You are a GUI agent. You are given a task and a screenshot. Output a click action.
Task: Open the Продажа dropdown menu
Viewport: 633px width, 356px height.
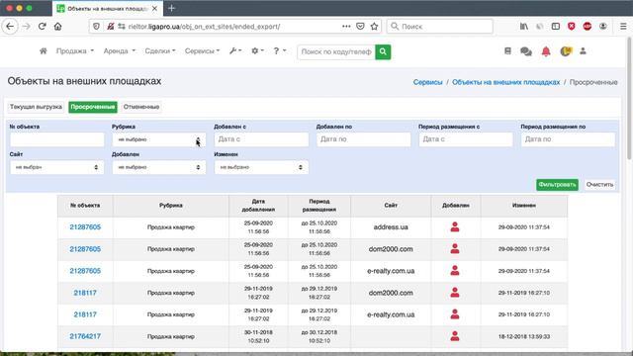(75, 50)
